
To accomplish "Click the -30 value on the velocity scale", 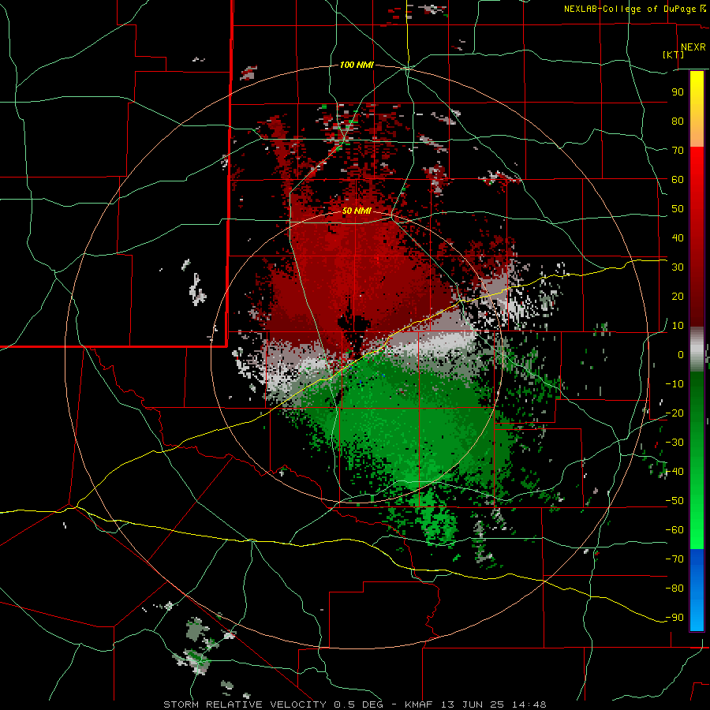I will pyautogui.click(x=674, y=443).
